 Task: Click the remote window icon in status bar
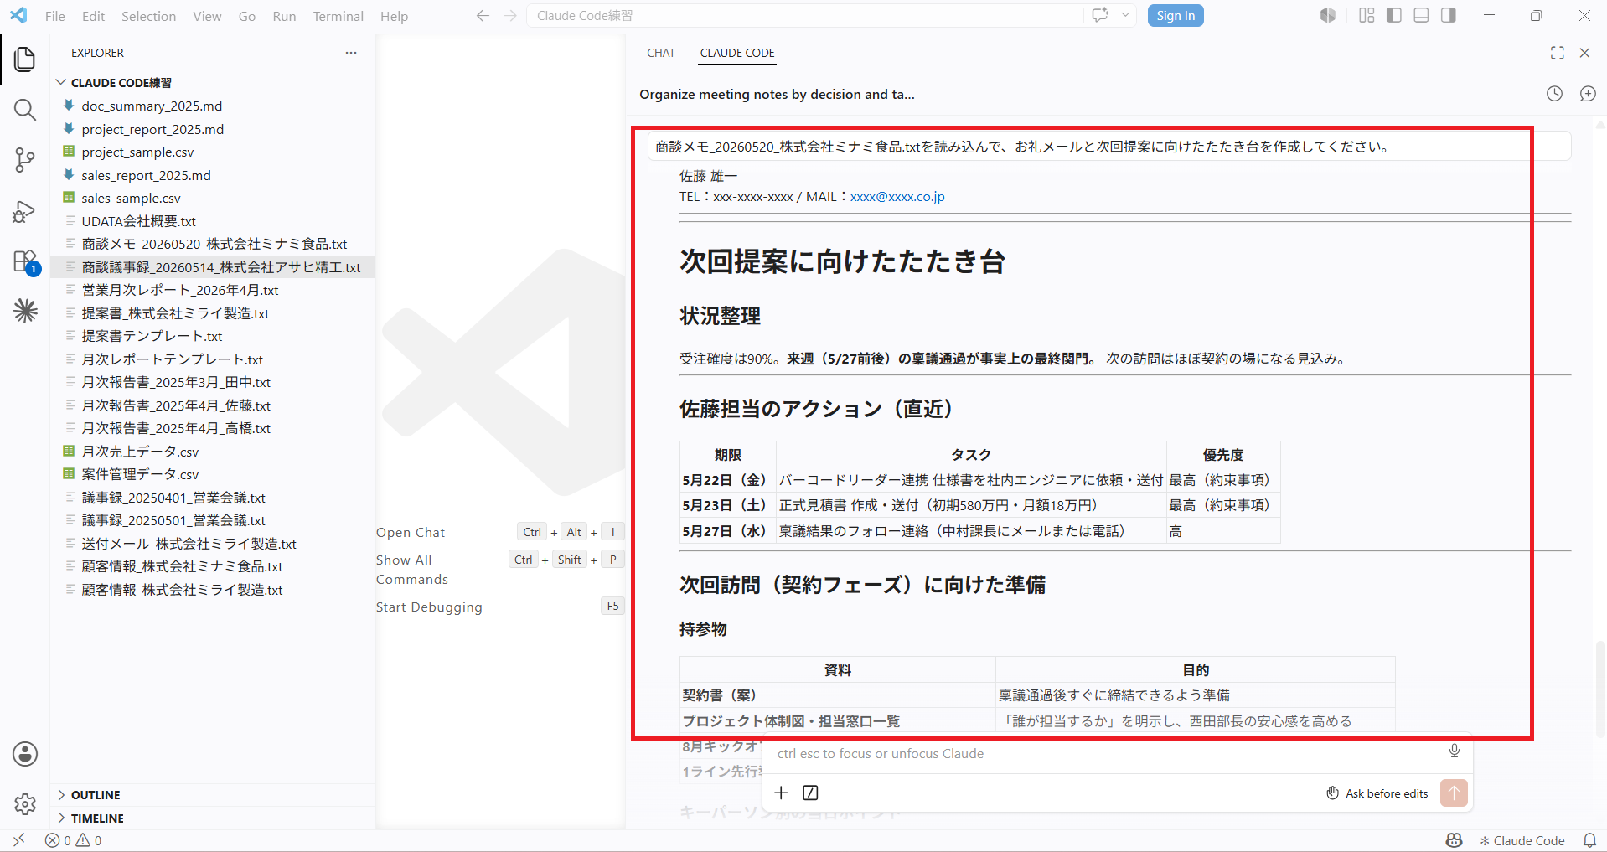coord(18,839)
